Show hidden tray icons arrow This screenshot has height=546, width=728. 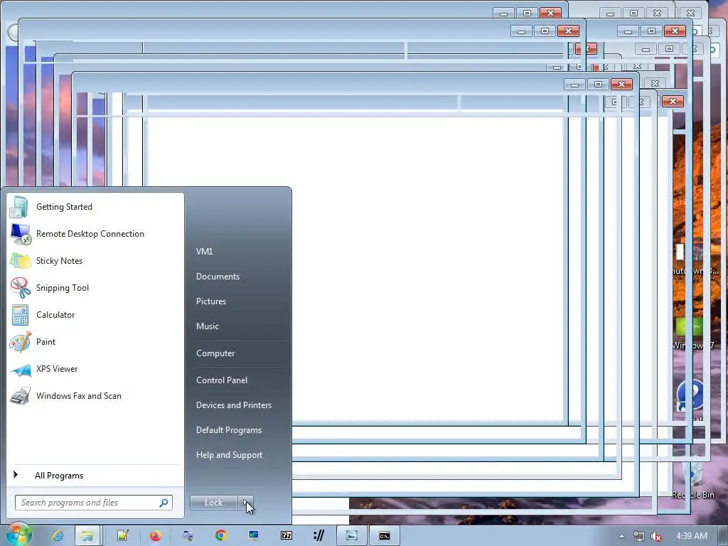tap(621, 536)
